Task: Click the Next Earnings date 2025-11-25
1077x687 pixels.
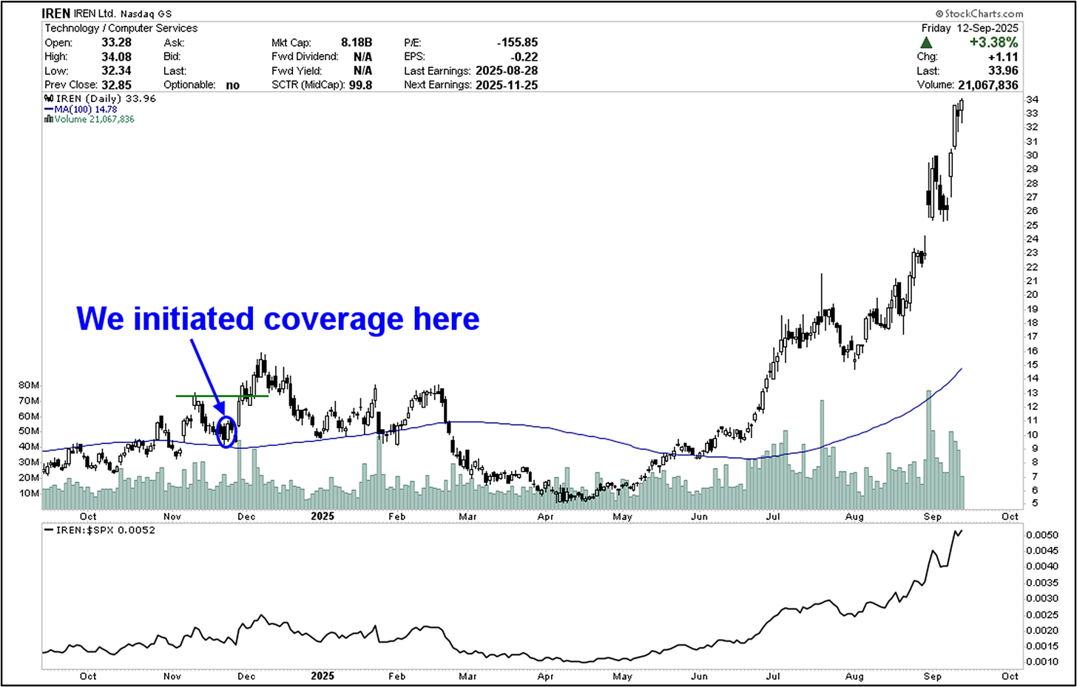Action: [x=507, y=85]
